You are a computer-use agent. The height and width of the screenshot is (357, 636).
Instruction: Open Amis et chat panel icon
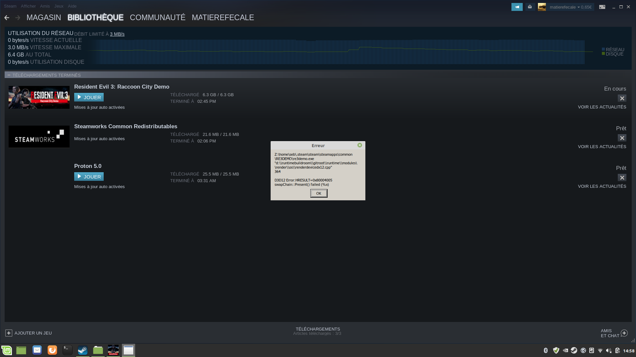tap(624, 333)
